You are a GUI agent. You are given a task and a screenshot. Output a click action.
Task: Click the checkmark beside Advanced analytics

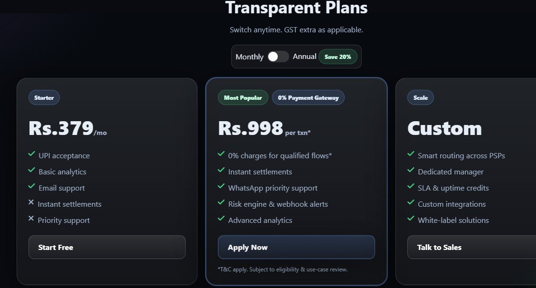pyautogui.click(x=221, y=219)
